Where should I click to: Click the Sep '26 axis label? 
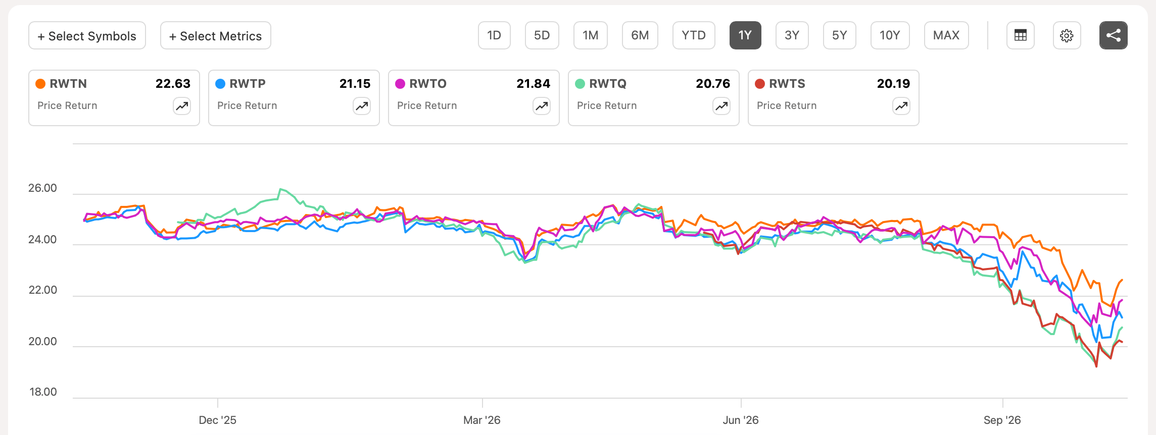1002,420
